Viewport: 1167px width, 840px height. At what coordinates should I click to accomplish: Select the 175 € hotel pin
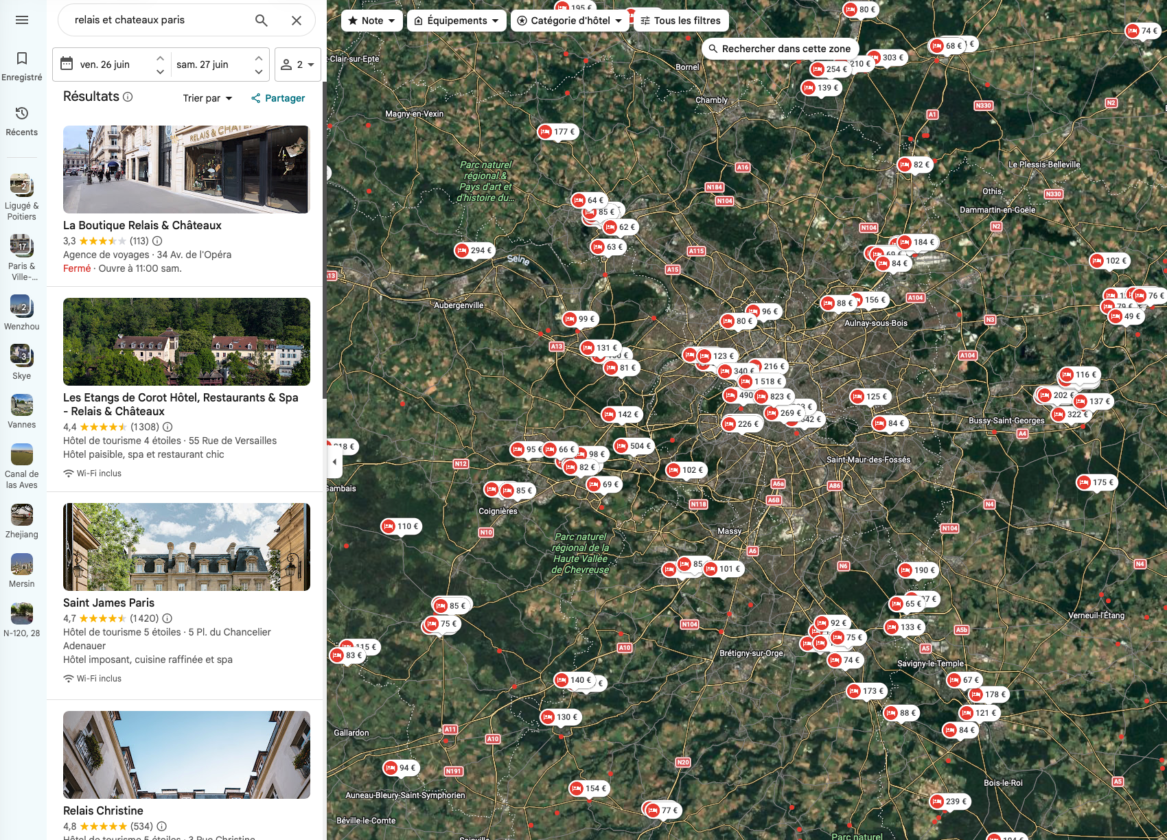pyautogui.click(x=1097, y=482)
